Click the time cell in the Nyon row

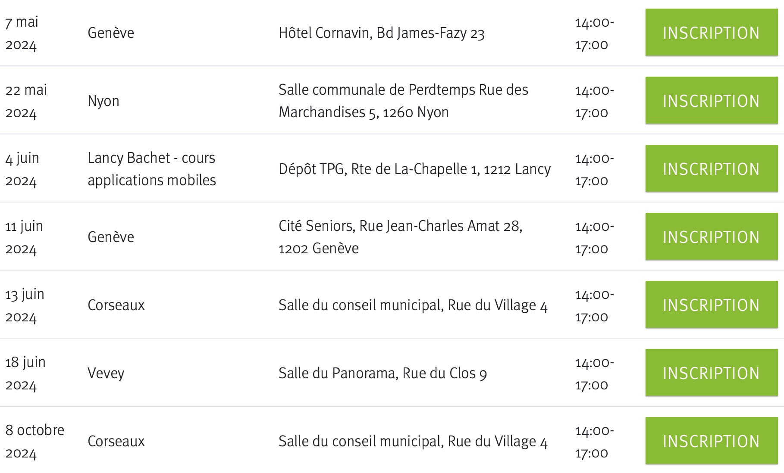point(594,101)
